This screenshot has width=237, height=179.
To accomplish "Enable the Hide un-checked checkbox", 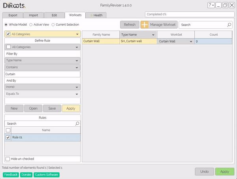I will coord(8,159).
